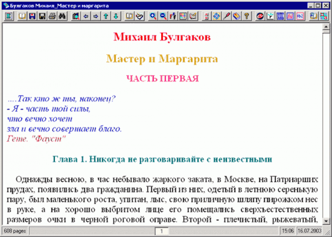Click the 'ЧАСТЬ ПЕРВАЯ' heading
This screenshot has width=332, height=237.
tap(162, 78)
